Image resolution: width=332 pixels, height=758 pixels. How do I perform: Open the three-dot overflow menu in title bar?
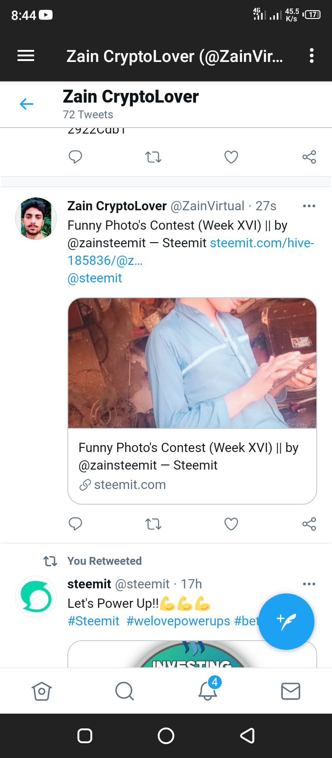(x=312, y=56)
